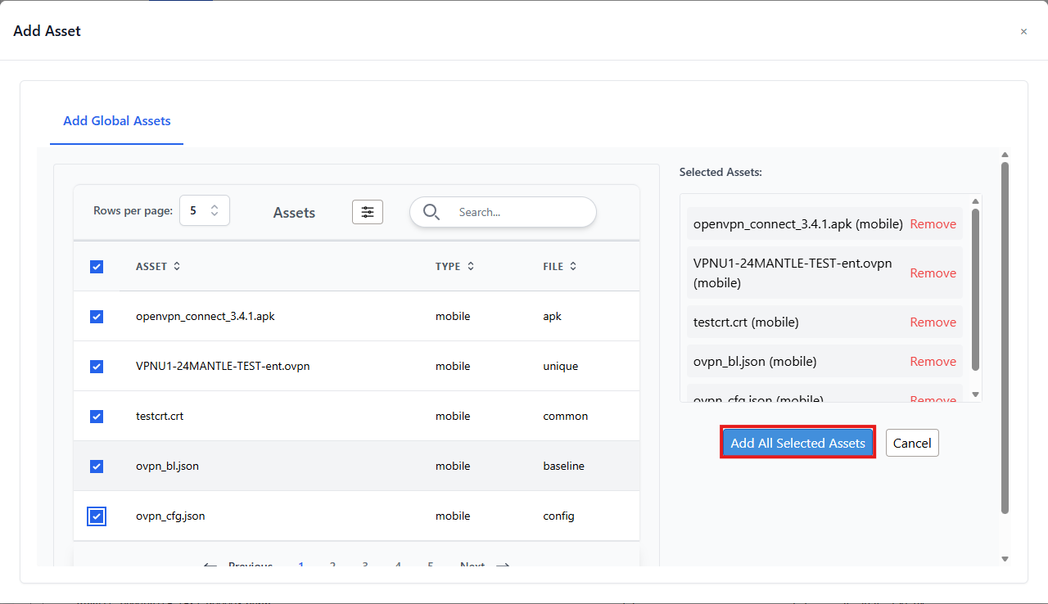
Task: Uncheck ovpn_cfg.json row checkbox
Action: coord(97,516)
